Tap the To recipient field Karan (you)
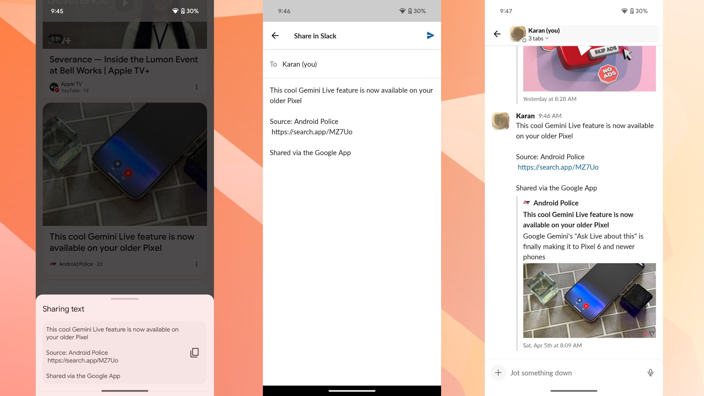This screenshot has width=704, height=396. tap(299, 64)
